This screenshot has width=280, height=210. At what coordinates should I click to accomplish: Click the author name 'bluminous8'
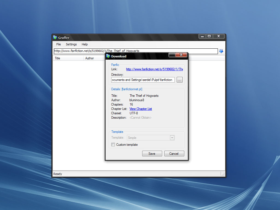[x=137, y=100]
